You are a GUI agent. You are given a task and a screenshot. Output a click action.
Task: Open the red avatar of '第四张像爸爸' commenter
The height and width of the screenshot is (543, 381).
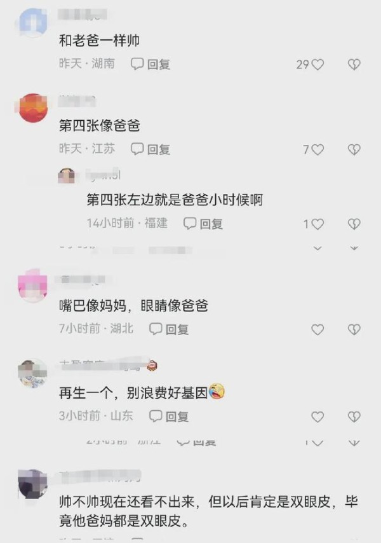(x=33, y=107)
